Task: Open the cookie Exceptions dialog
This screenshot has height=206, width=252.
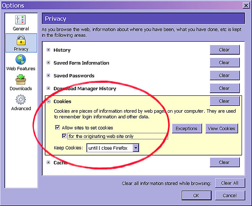Action: [187, 128]
